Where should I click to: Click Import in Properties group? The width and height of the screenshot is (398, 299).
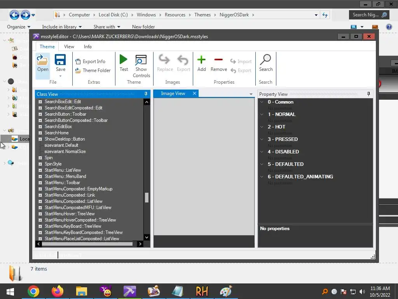tap(241, 62)
